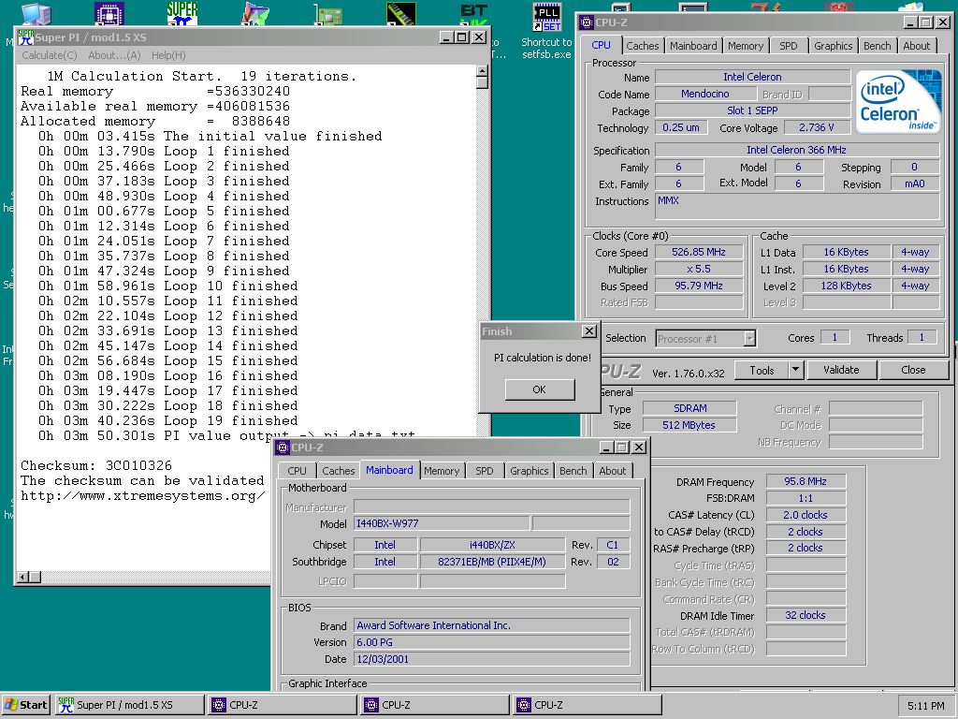The height and width of the screenshot is (719, 958).
Task: Select About tab in the Mainboard CPU-Z window
Action: tap(612, 471)
